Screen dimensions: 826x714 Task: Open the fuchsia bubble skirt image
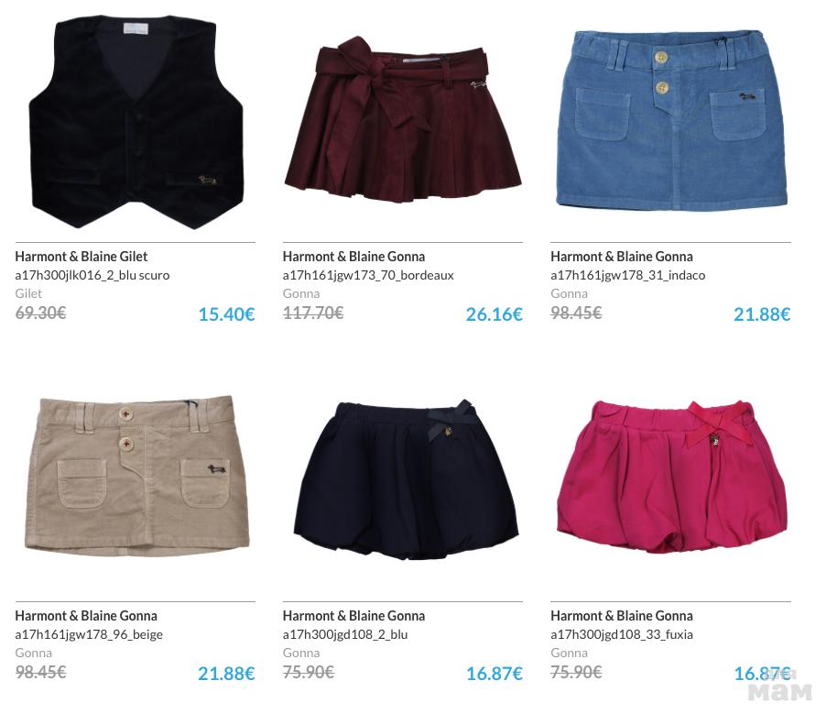(673, 477)
